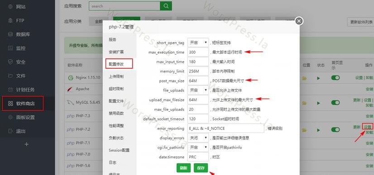Open the 负载状态 tab in dialog
374x175 pixels.
click(x=116, y=138)
